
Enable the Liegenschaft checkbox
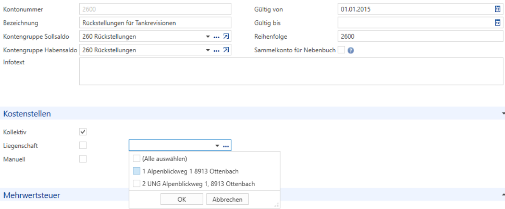83,145
